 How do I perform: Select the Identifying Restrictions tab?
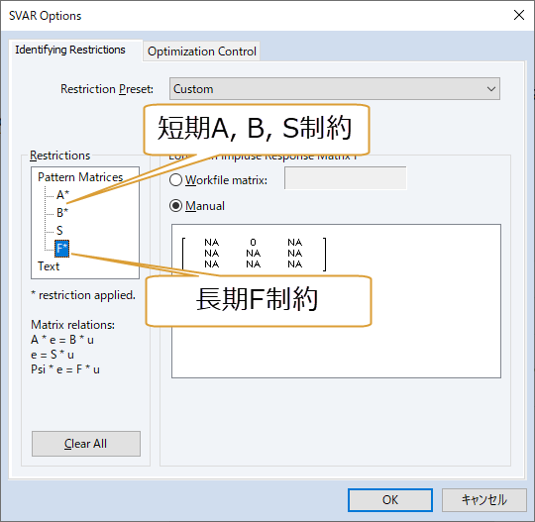[70, 50]
